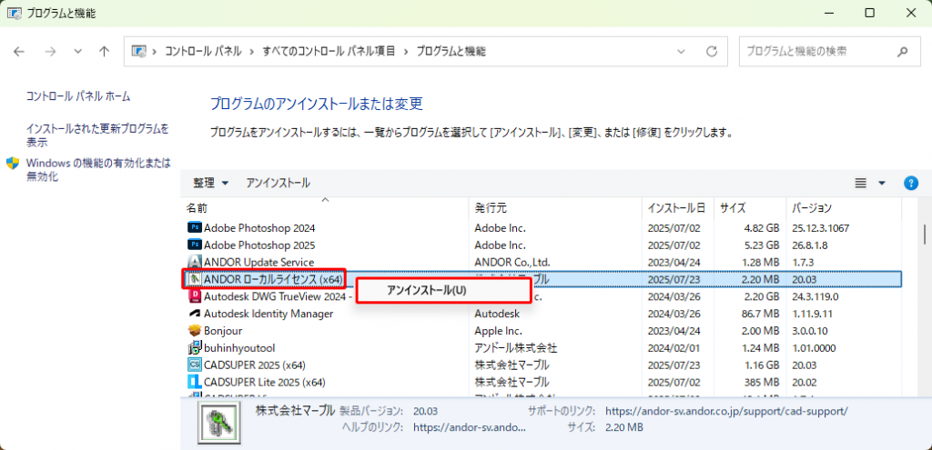932x450 pixels.
Task: Expand chevron after すべてのコントロール パネル項目
Action: pos(406,52)
